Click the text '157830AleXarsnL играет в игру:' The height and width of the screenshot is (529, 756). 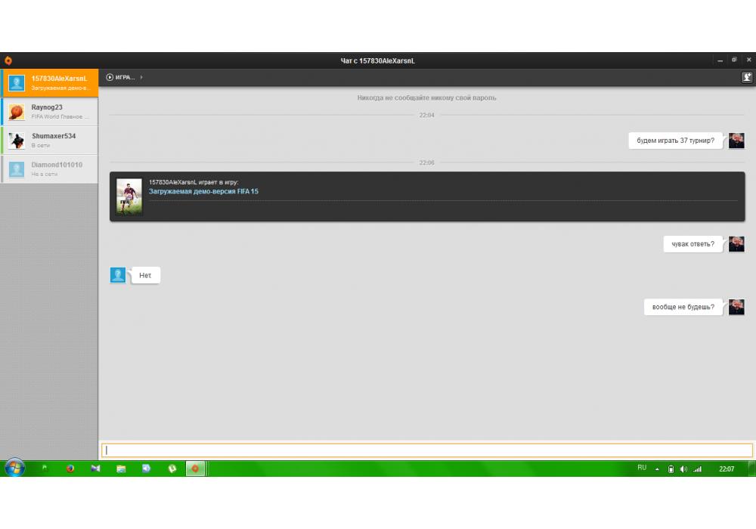point(194,182)
